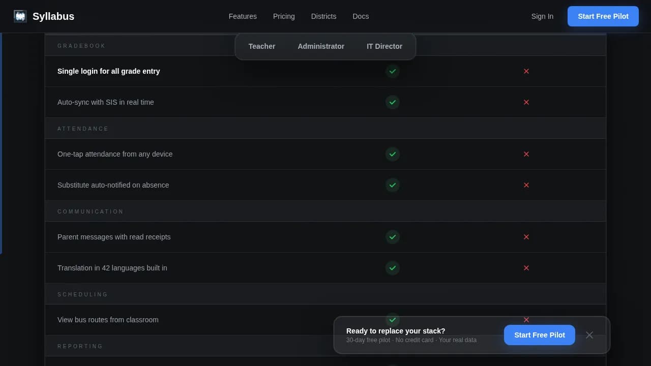Screen dimensions: 651x366
Task: Click the ATTENDANCE section header
Action: (83, 129)
